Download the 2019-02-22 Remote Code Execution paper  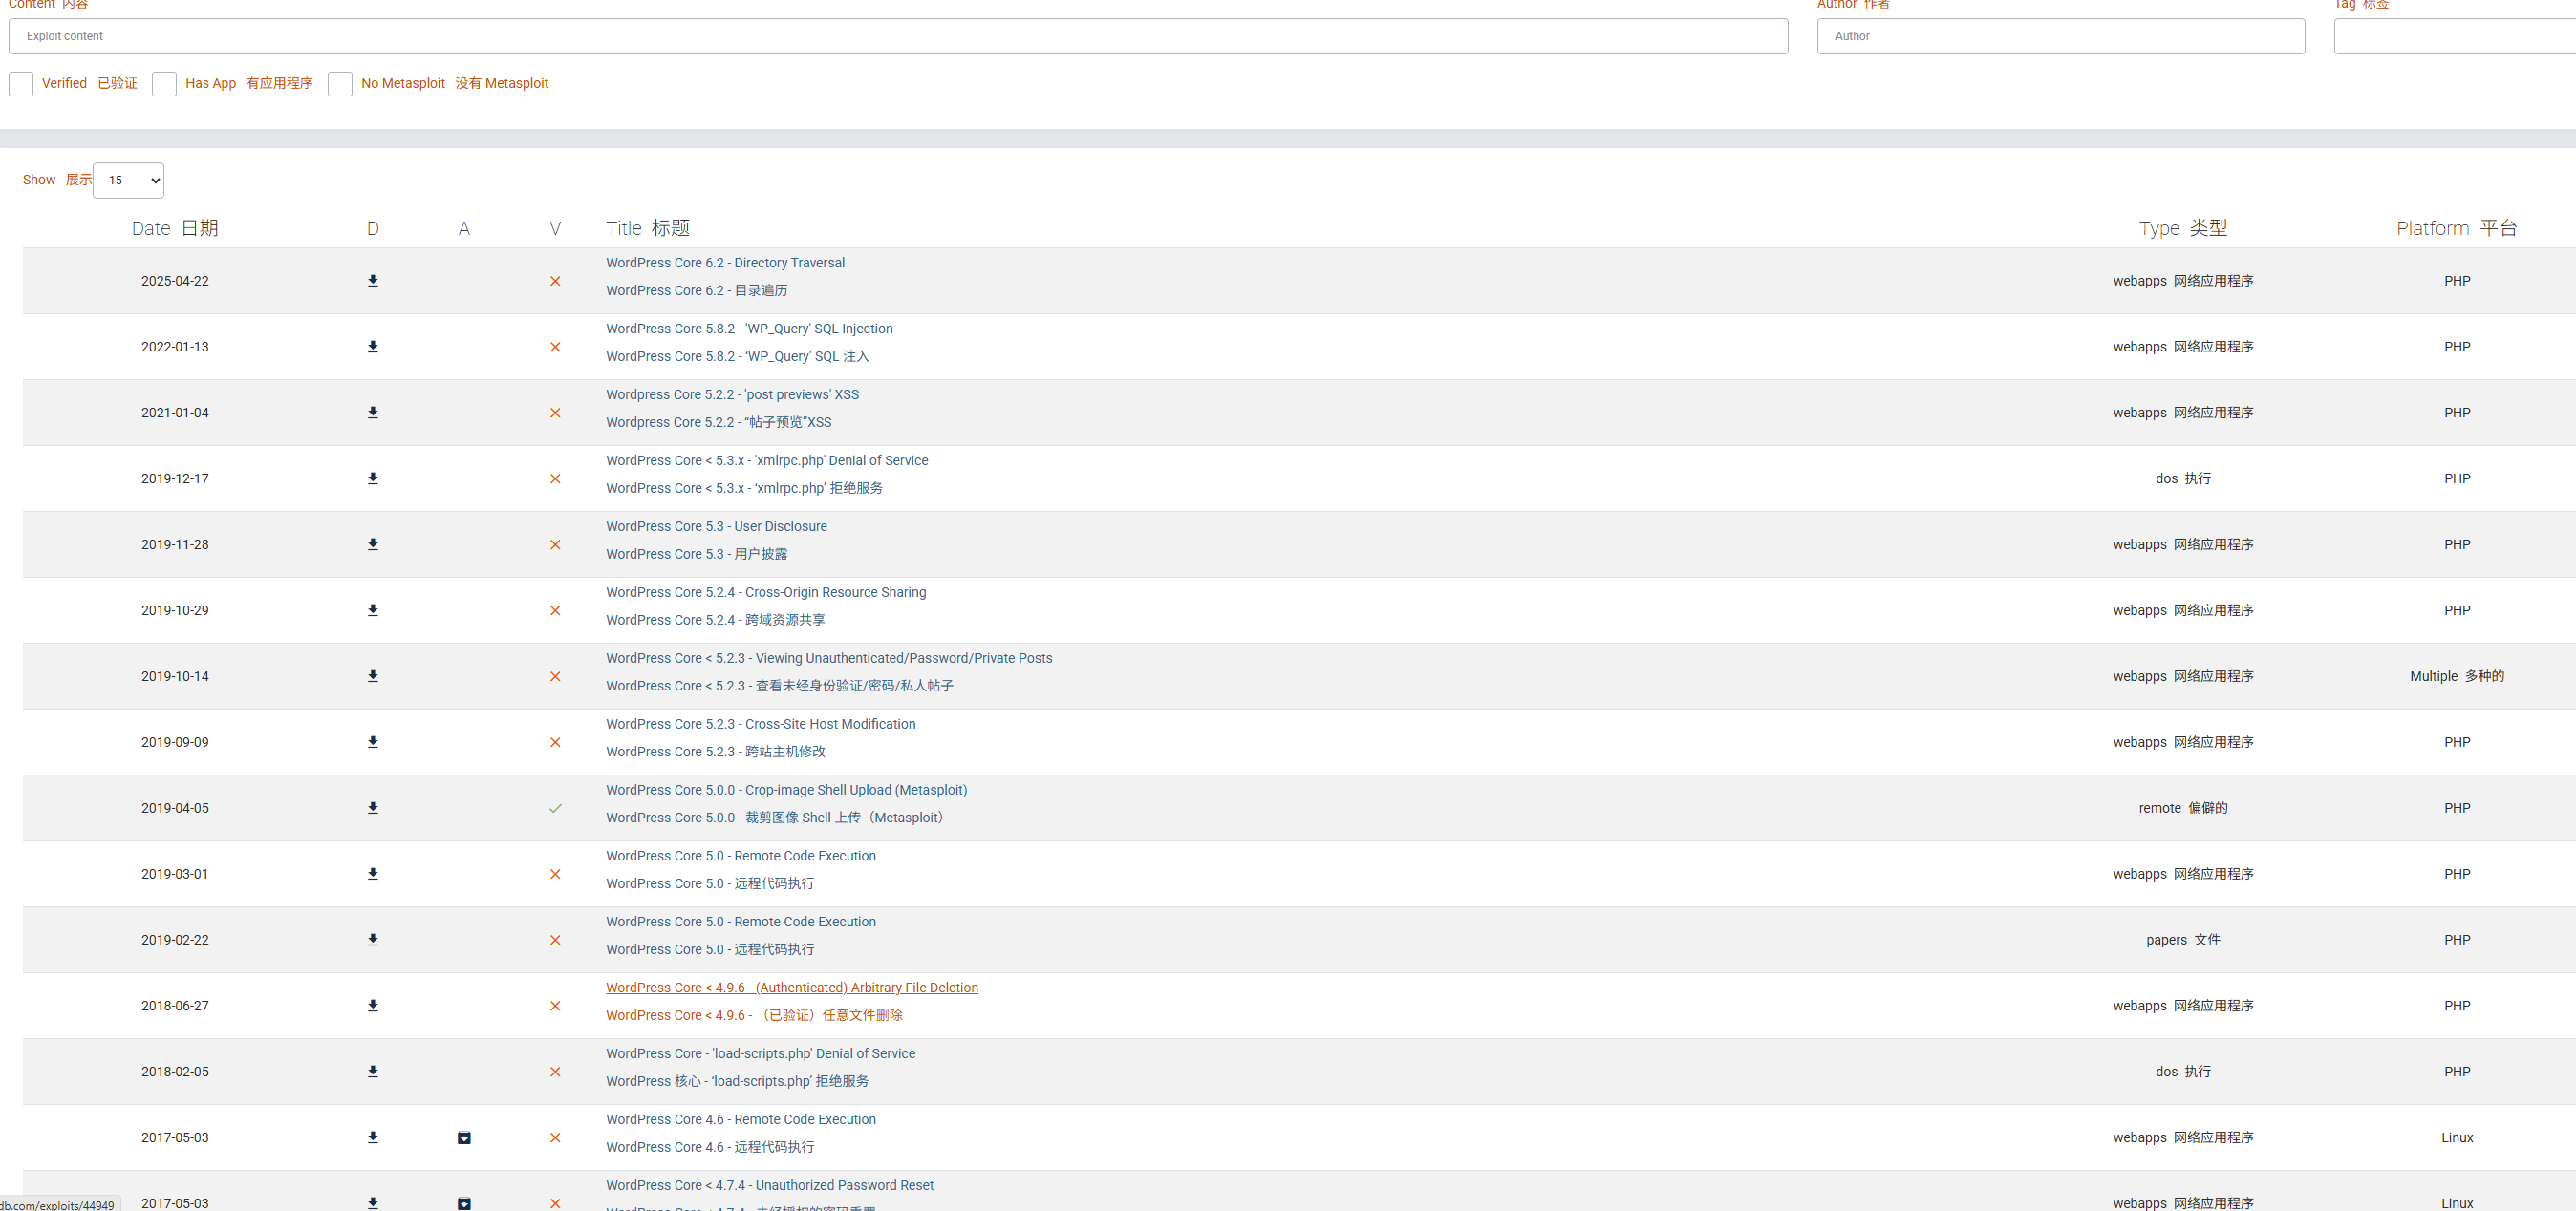tap(372, 940)
